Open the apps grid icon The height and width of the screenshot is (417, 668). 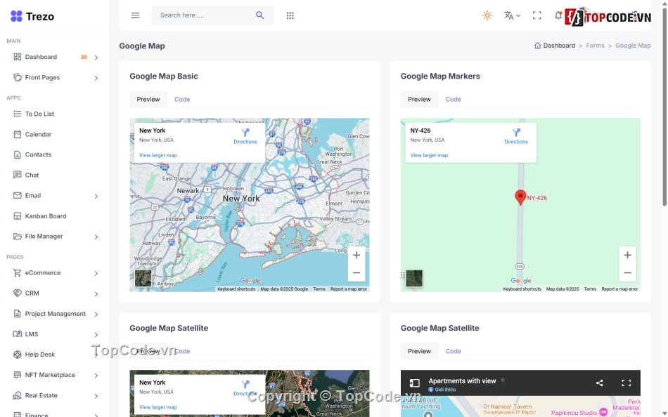pyautogui.click(x=290, y=15)
